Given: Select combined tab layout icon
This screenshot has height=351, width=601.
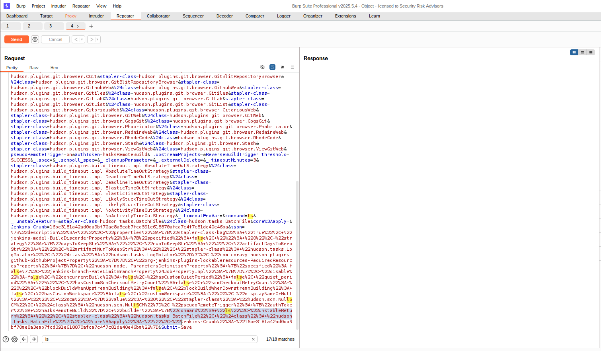Looking at the screenshot, I should [x=591, y=52].
